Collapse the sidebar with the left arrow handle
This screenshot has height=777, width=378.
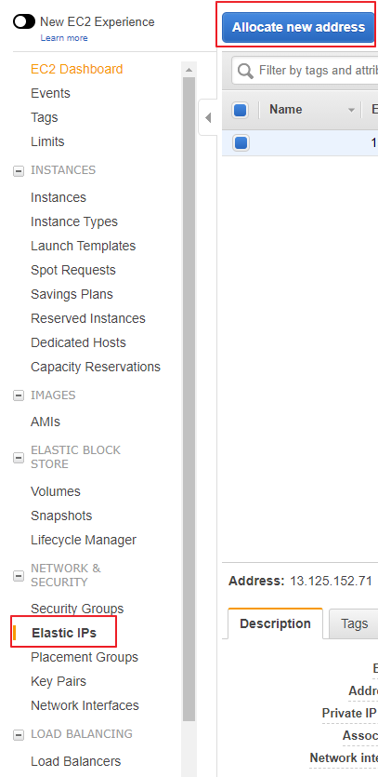click(x=208, y=117)
